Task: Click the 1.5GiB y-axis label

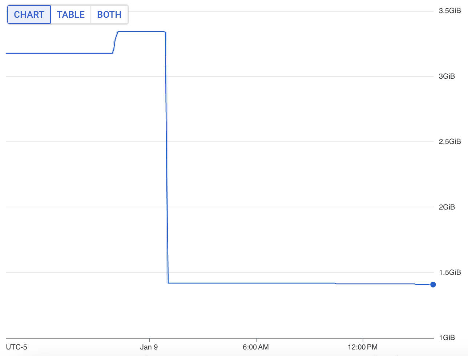Action: pyautogui.click(x=449, y=272)
